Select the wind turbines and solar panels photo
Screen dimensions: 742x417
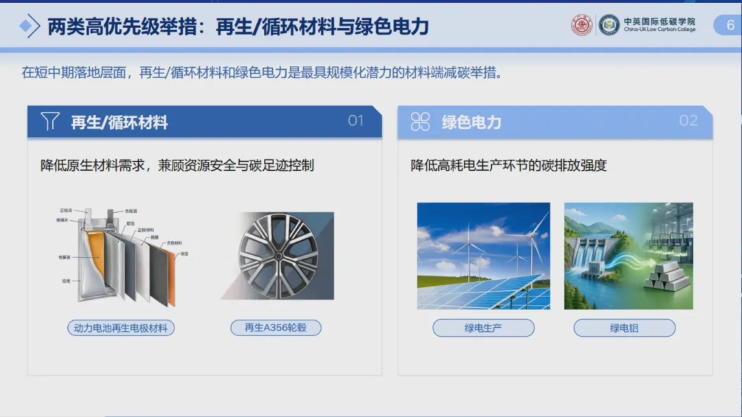tap(483, 256)
